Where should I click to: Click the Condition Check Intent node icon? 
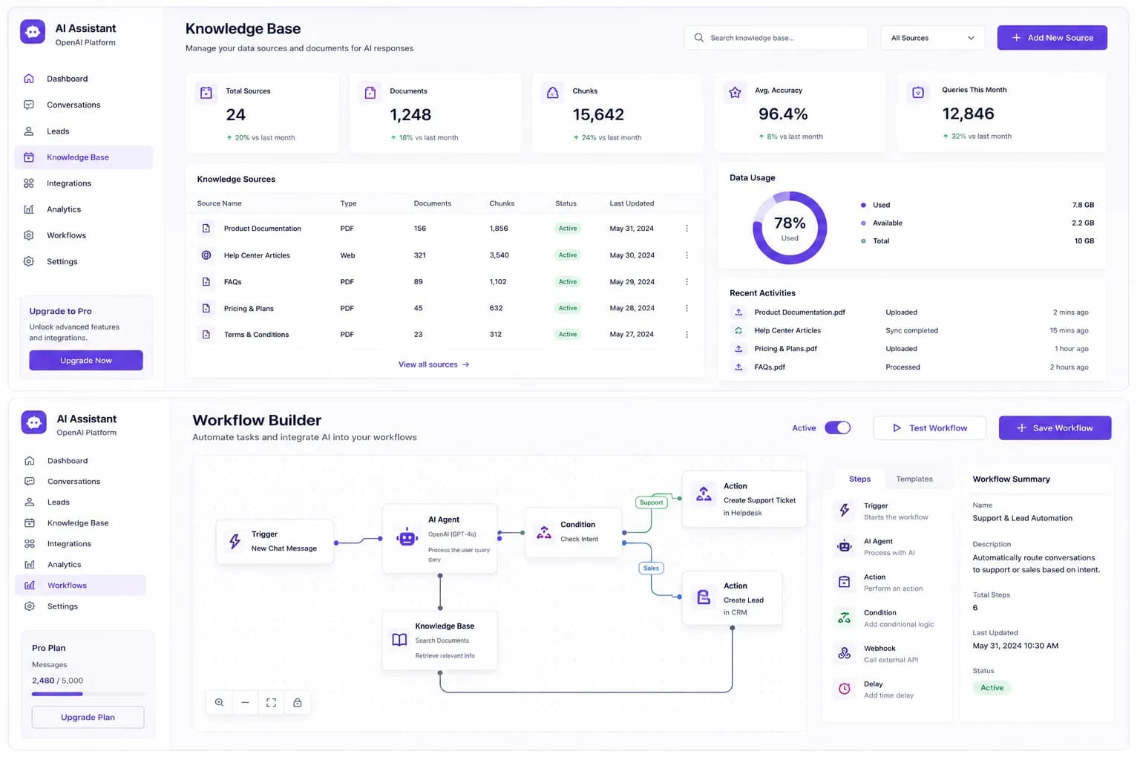click(x=544, y=532)
